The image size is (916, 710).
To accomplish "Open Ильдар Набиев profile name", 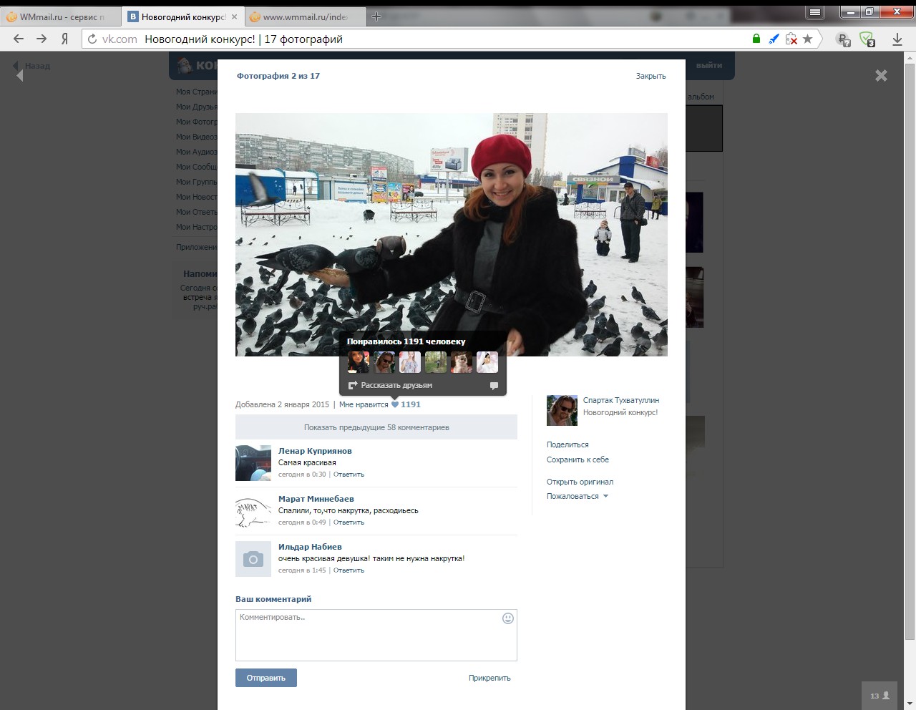I will (x=310, y=547).
